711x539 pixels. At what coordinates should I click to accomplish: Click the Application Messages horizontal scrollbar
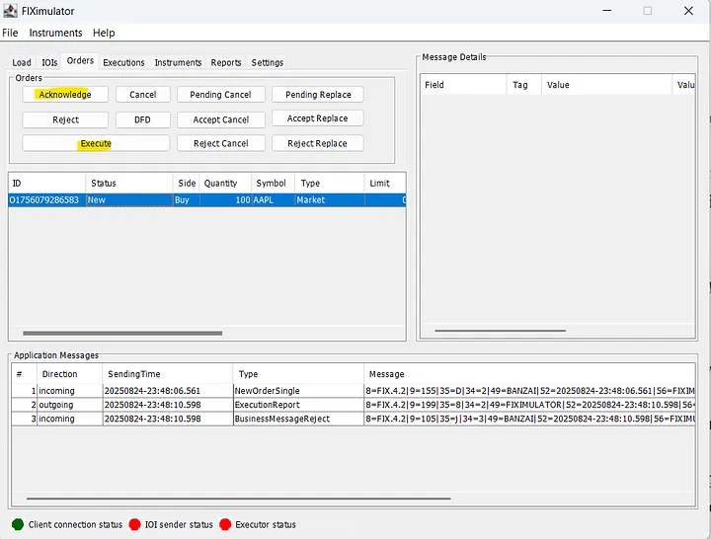(x=239, y=499)
